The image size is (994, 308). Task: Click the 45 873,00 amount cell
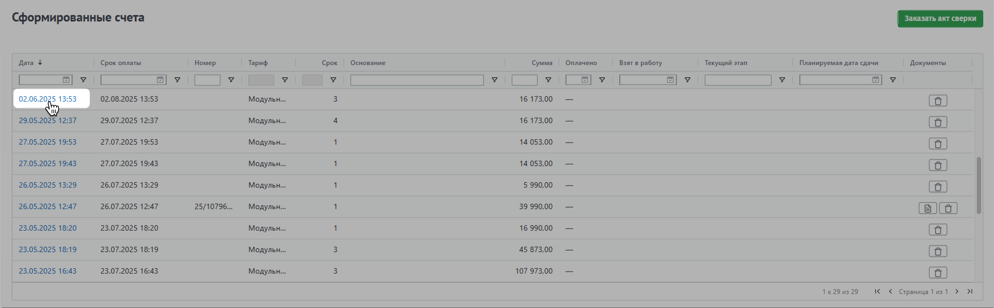536,250
